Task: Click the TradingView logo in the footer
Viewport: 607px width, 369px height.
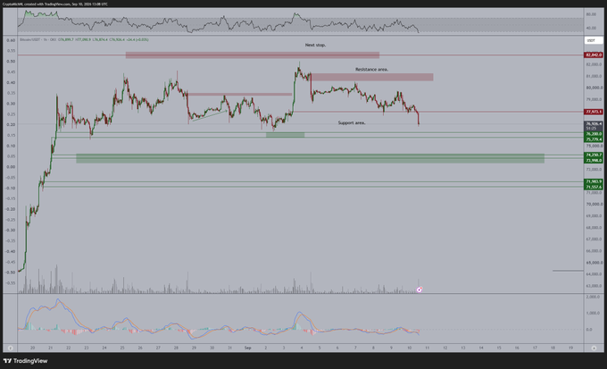Action: (25, 361)
